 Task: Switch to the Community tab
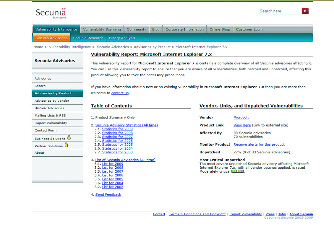tap(136, 29)
